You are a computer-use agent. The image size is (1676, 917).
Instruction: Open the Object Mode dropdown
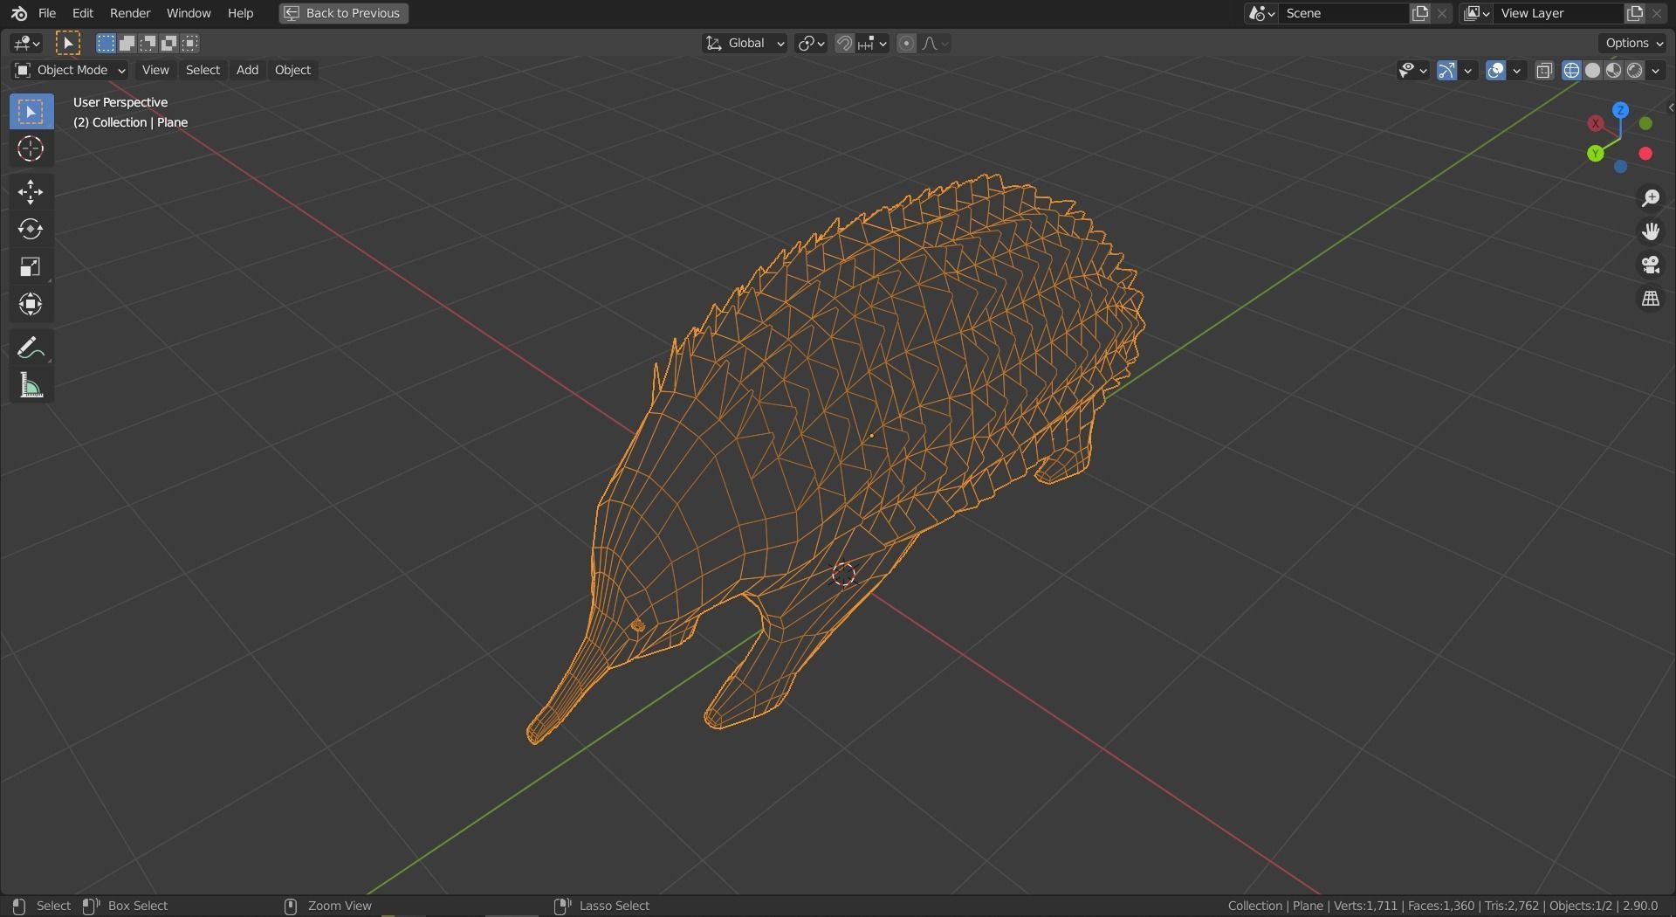coord(70,70)
